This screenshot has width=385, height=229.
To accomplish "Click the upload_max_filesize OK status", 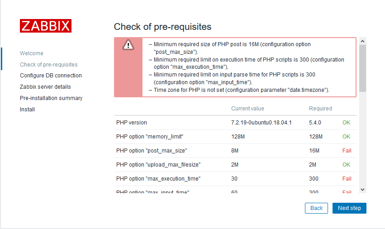I will pyautogui.click(x=346, y=165).
